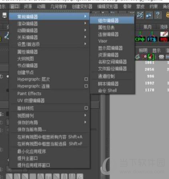Open the 窗口 menu in menu bar
The image size is (169, 179).
[15, 6]
